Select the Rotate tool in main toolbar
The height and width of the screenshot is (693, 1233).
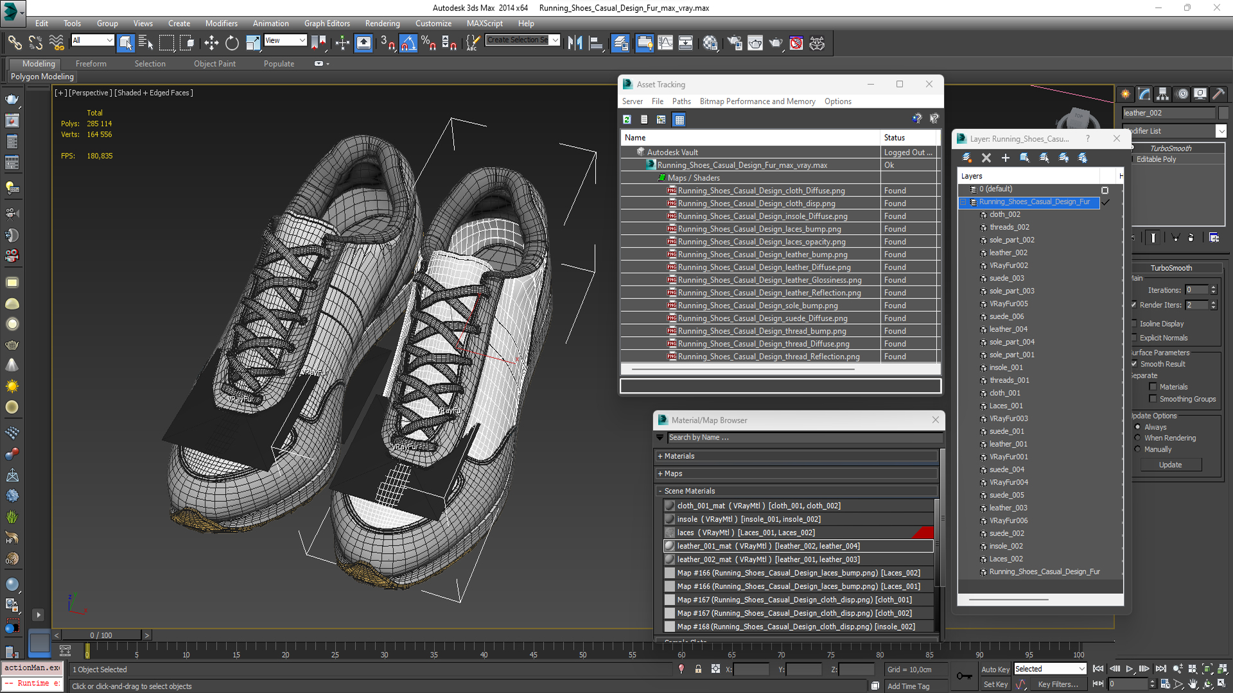coord(232,43)
